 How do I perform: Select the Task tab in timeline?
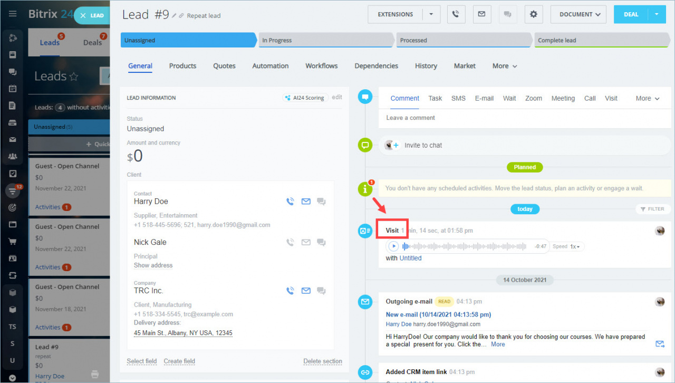click(435, 98)
